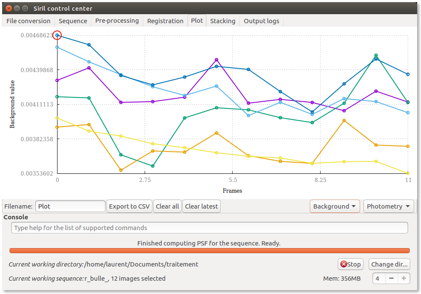Open the Sequence tab
The image size is (421, 294).
click(73, 21)
